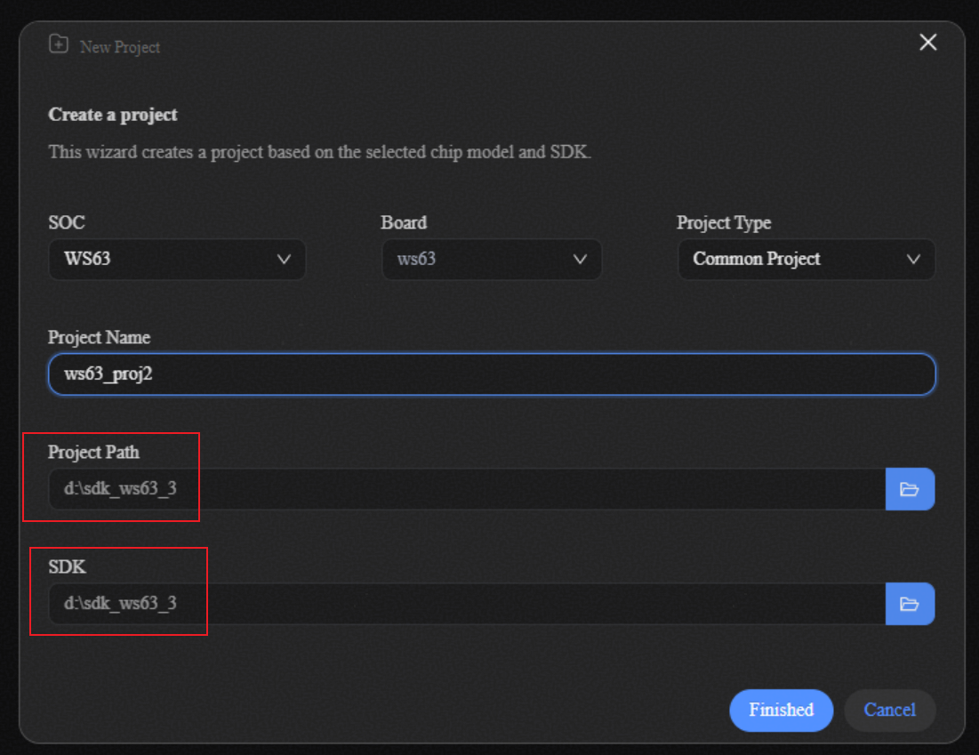Click the chevron arrow in Board field
This screenshot has height=755, width=979.
tap(580, 260)
